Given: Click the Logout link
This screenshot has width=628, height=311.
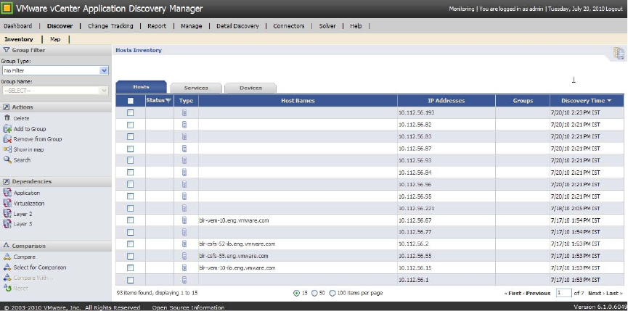Looking at the screenshot, I should tap(614, 9).
